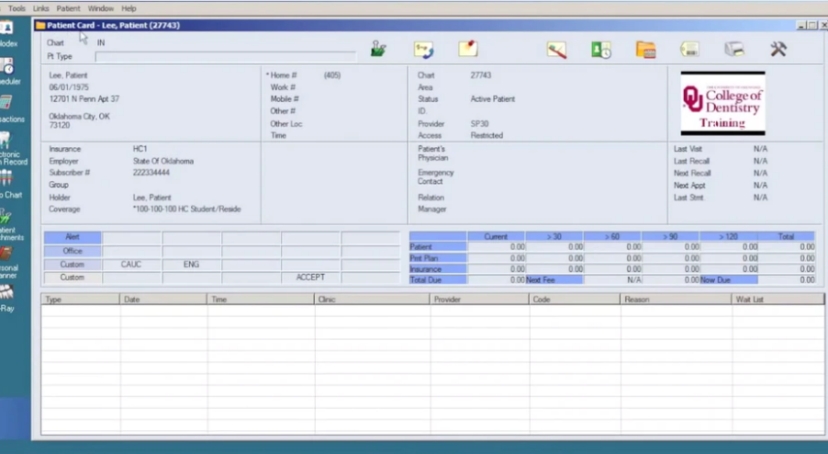This screenshot has height=454, width=828.
Task: Click the SP30 provider value
Action: (x=479, y=124)
